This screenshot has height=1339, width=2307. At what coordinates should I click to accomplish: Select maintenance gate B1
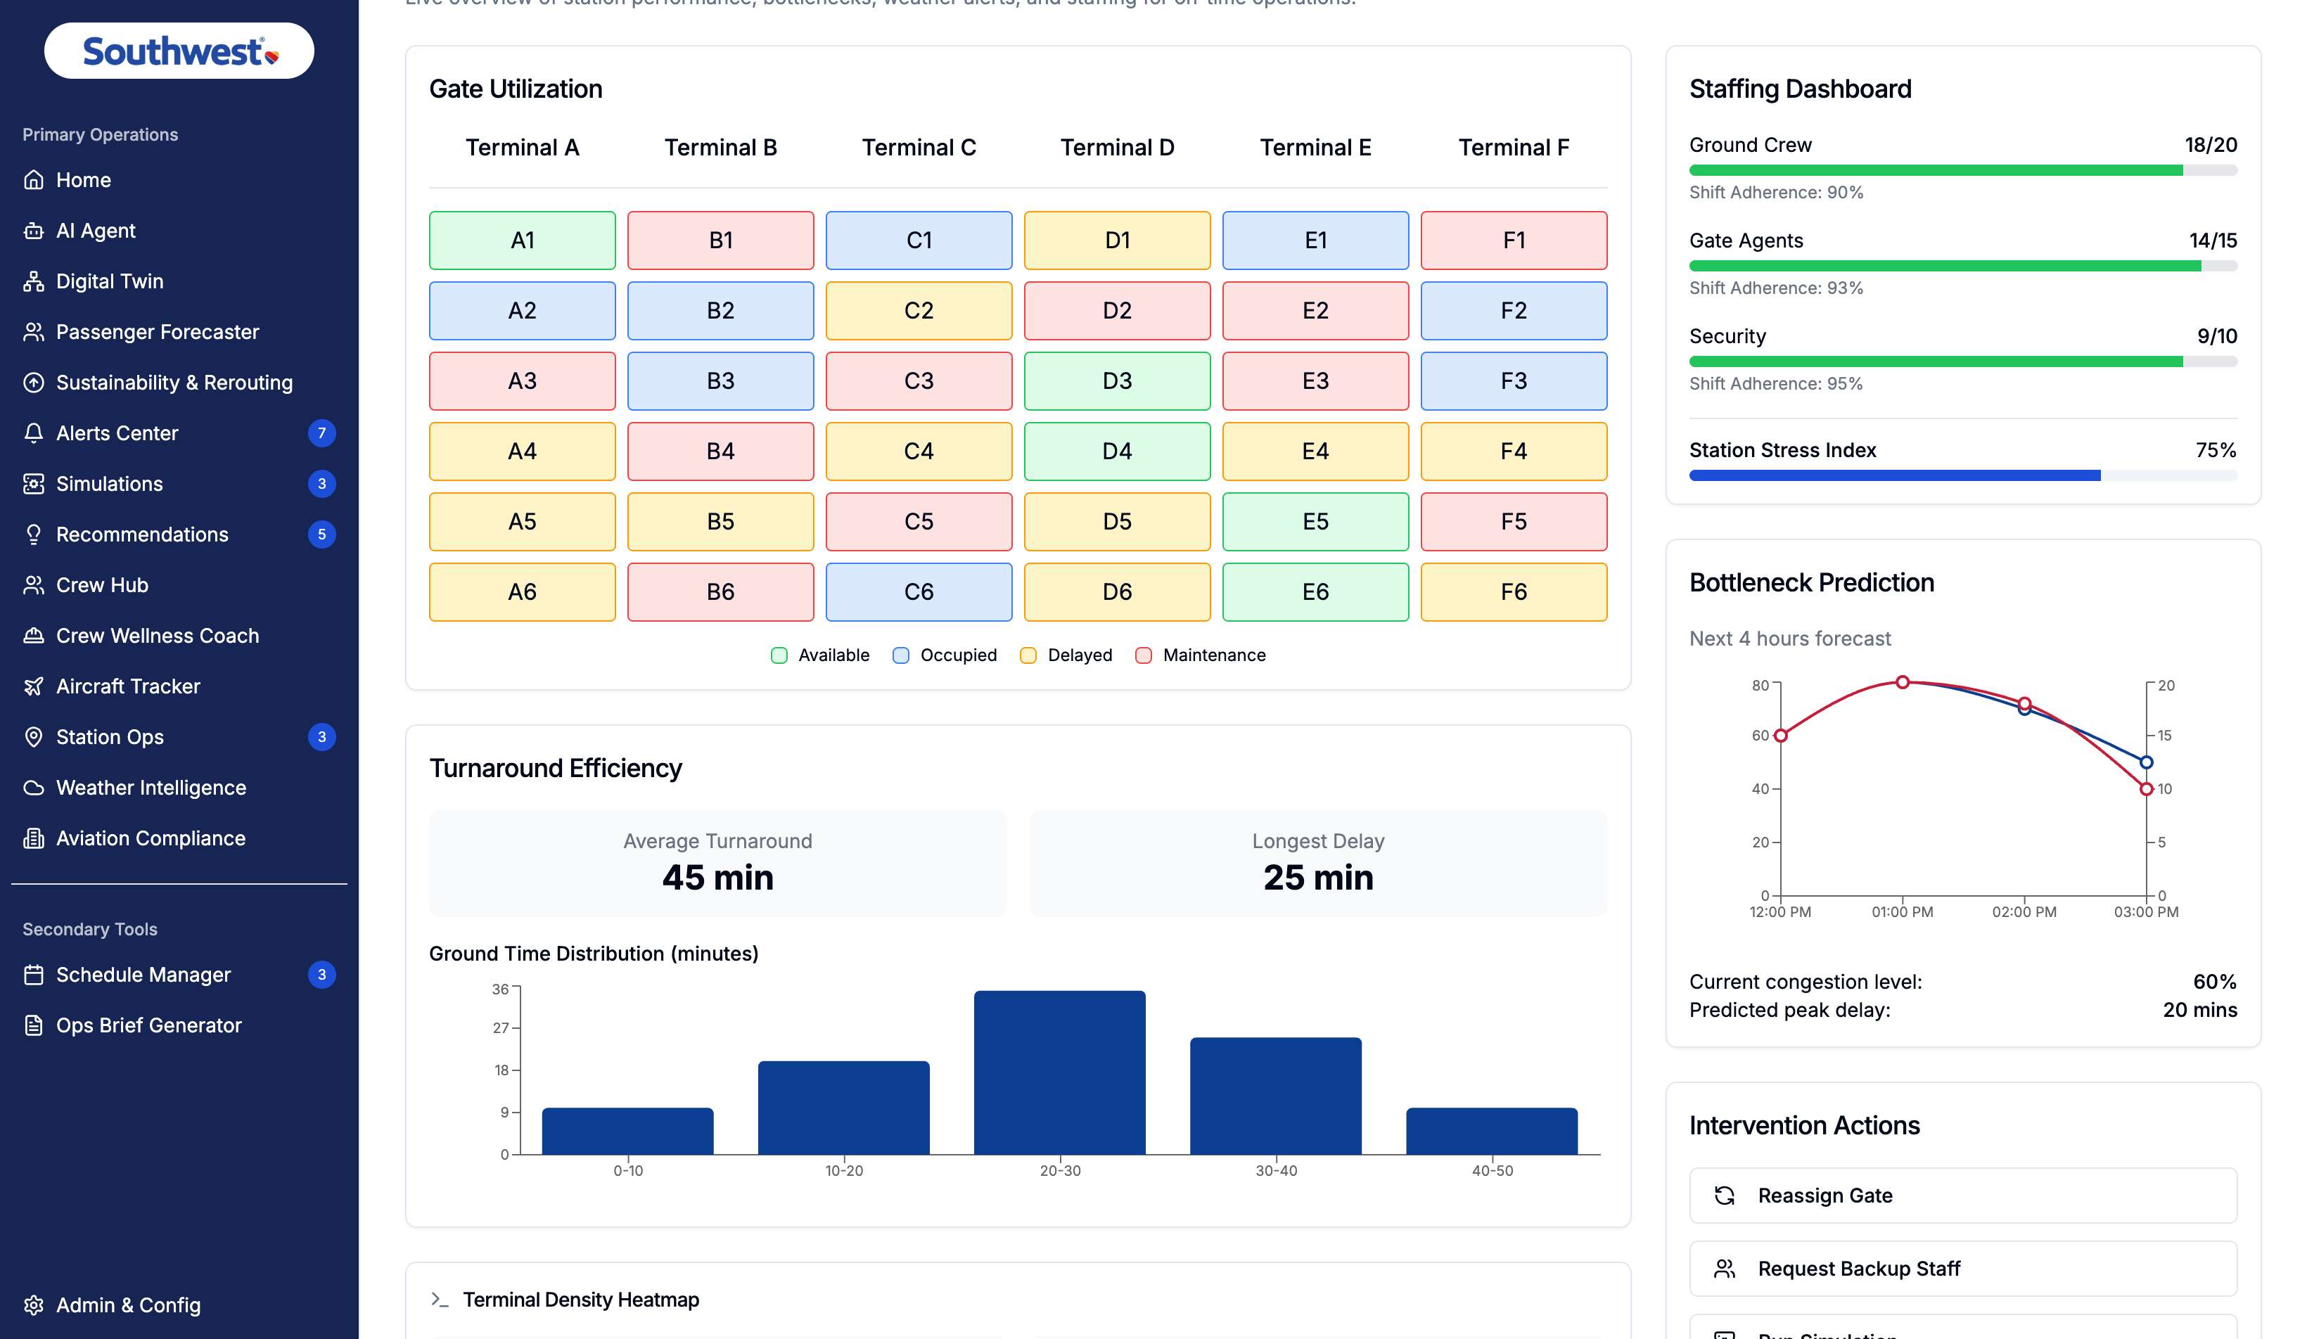[720, 241]
